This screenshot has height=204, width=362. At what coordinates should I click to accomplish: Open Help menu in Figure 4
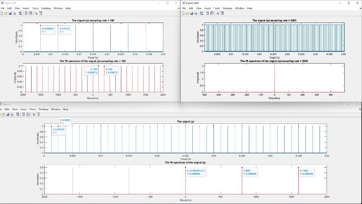pyautogui.click(x=65, y=109)
